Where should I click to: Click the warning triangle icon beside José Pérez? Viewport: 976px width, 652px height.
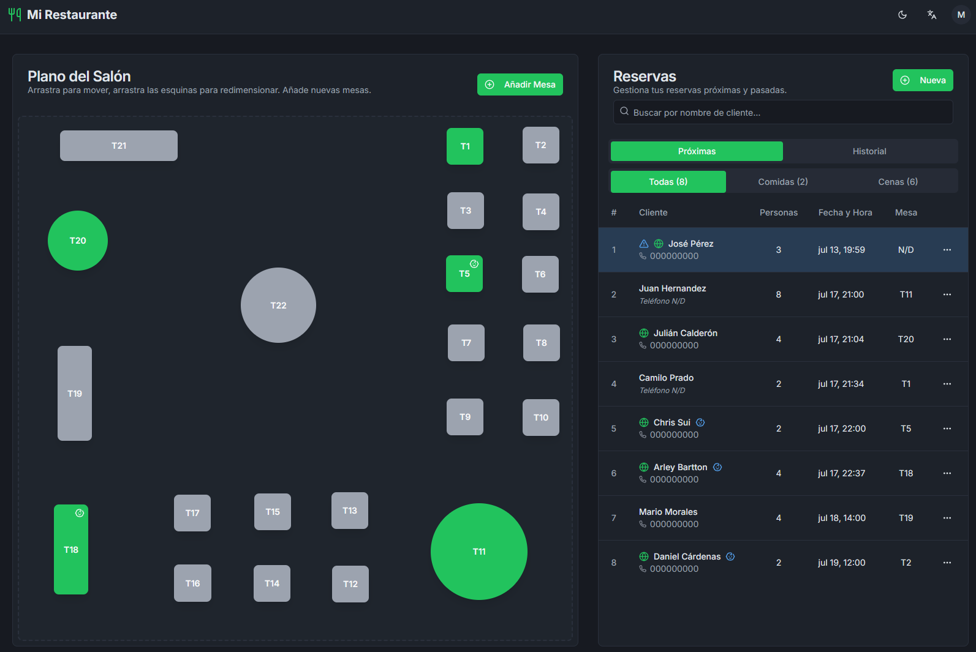pos(643,244)
